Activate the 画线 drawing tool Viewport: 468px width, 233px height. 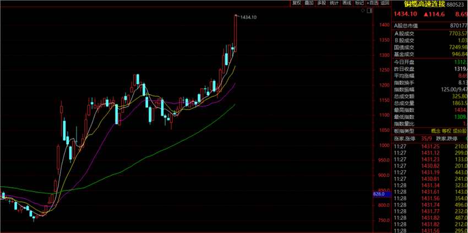(346, 3)
